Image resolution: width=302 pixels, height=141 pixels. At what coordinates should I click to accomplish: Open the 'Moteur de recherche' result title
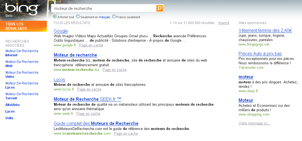point(75,55)
